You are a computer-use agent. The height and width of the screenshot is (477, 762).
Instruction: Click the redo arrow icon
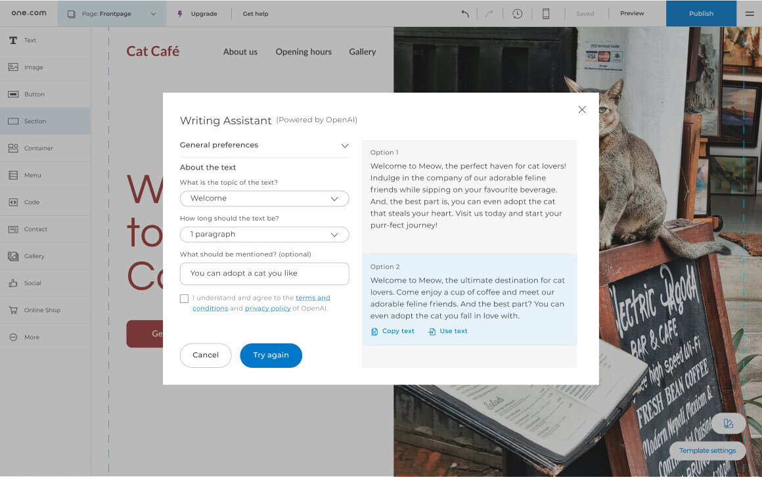[x=489, y=14]
